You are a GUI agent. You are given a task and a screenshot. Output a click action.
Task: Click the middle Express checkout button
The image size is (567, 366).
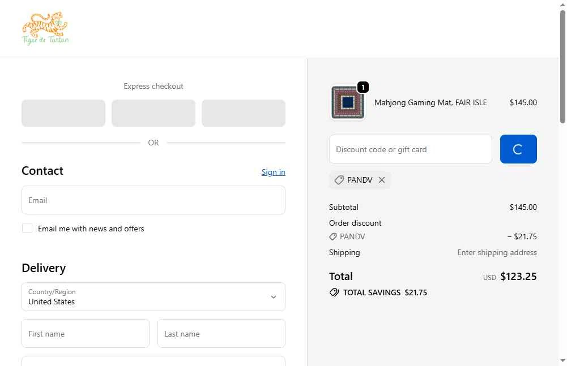(x=154, y=113)
